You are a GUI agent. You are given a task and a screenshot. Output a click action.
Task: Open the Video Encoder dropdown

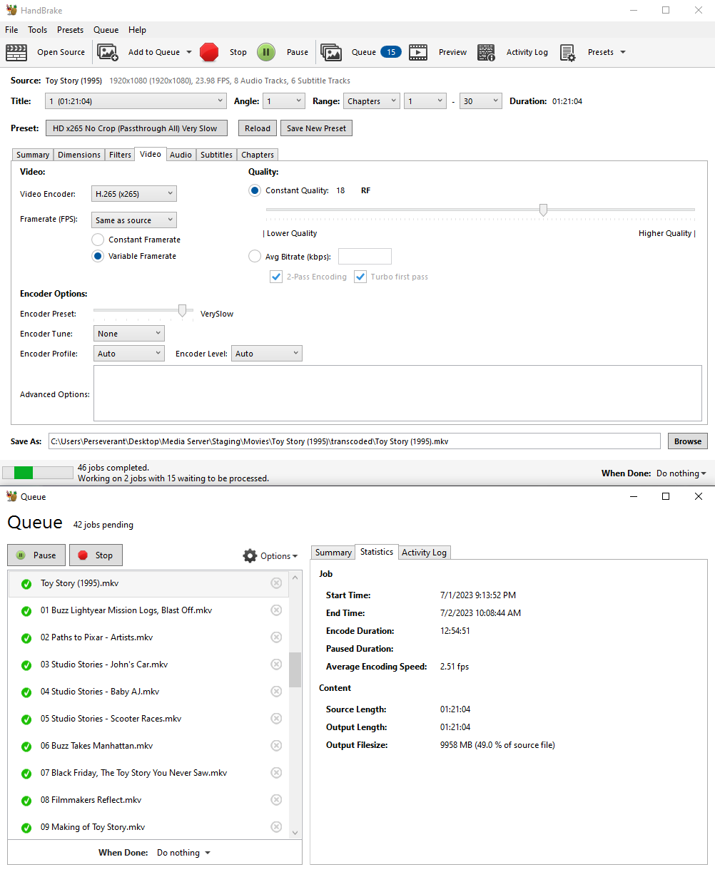tap(134, 193)
